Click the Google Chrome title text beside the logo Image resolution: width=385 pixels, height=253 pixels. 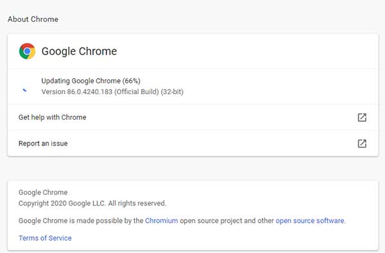[x=79, y=51]
